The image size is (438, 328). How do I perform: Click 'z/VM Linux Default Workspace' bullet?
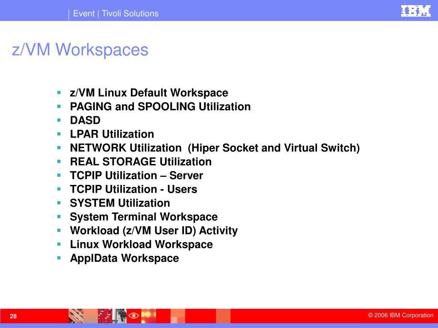[x=149, y=93]
